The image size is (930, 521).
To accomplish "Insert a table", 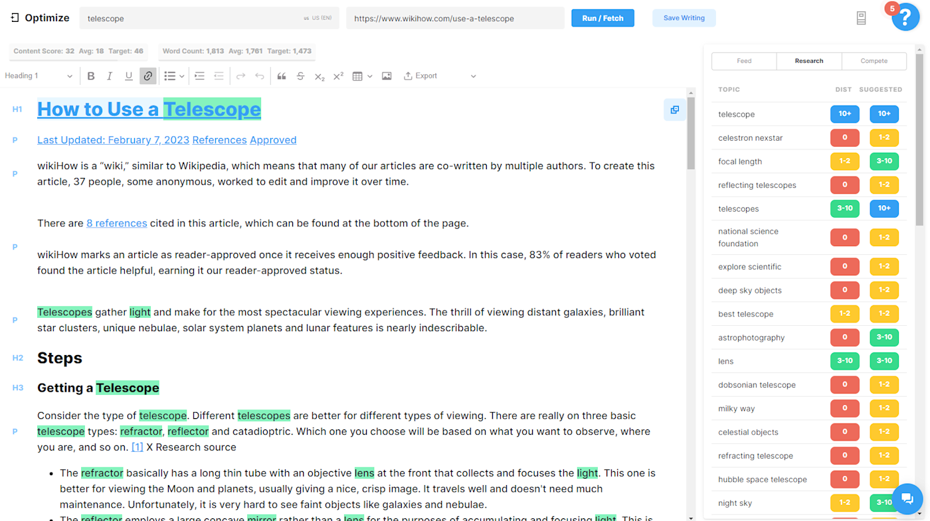I will pyautogui.click(x=357, y=76).
